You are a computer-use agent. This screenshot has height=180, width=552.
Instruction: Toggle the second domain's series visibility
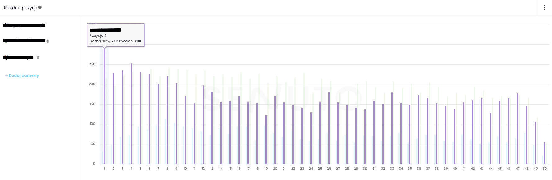[x=24, y=41]
